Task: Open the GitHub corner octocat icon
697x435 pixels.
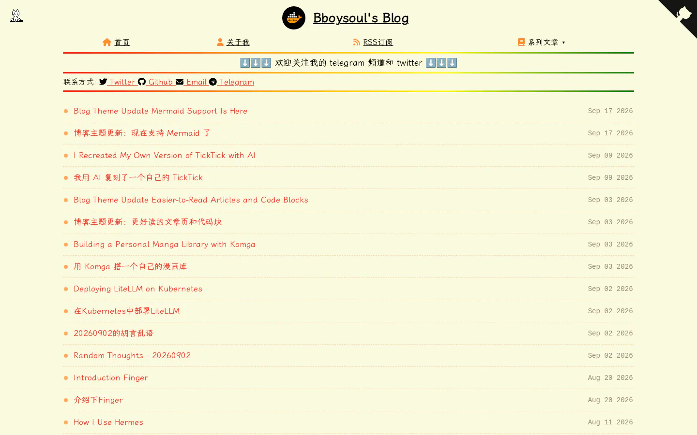Action: click(x=683, y=14)
